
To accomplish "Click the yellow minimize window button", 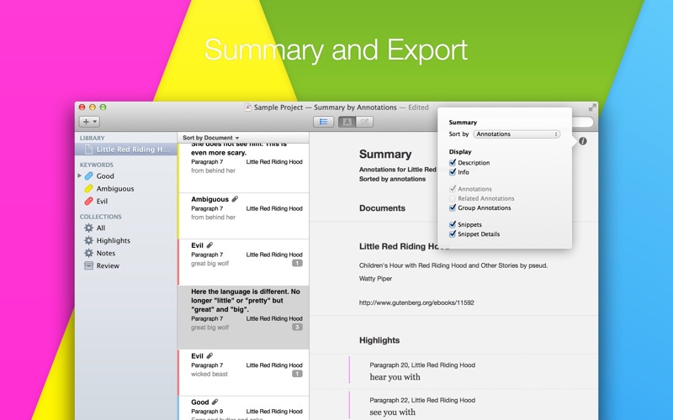I will point(93,108).
